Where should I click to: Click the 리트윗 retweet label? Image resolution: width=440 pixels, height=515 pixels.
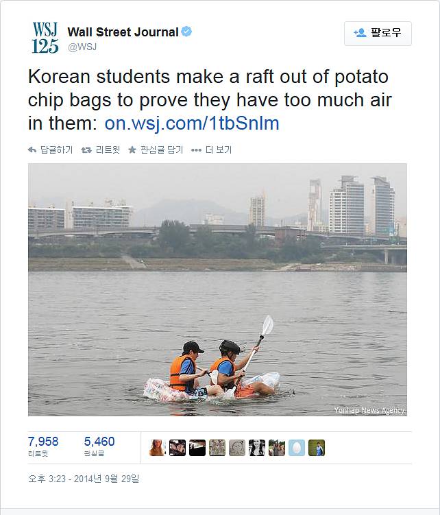108,149
